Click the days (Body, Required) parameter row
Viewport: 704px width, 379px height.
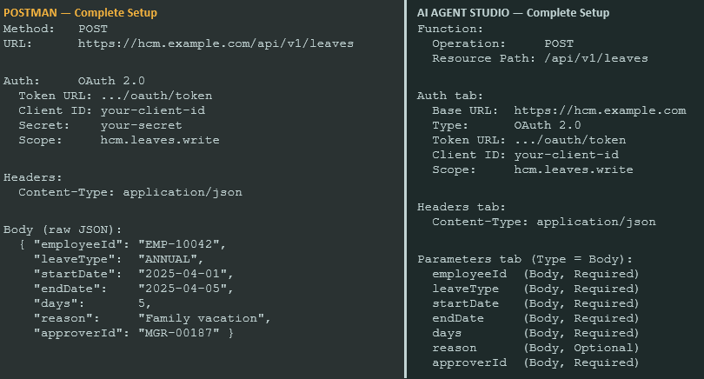(535, 333)
